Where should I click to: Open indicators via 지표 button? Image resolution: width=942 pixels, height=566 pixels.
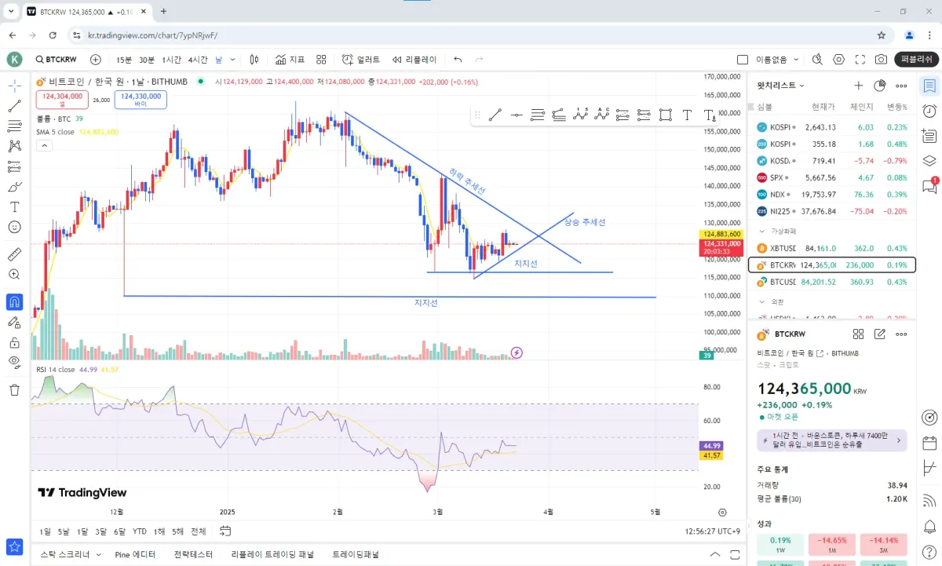coord(290,60)
